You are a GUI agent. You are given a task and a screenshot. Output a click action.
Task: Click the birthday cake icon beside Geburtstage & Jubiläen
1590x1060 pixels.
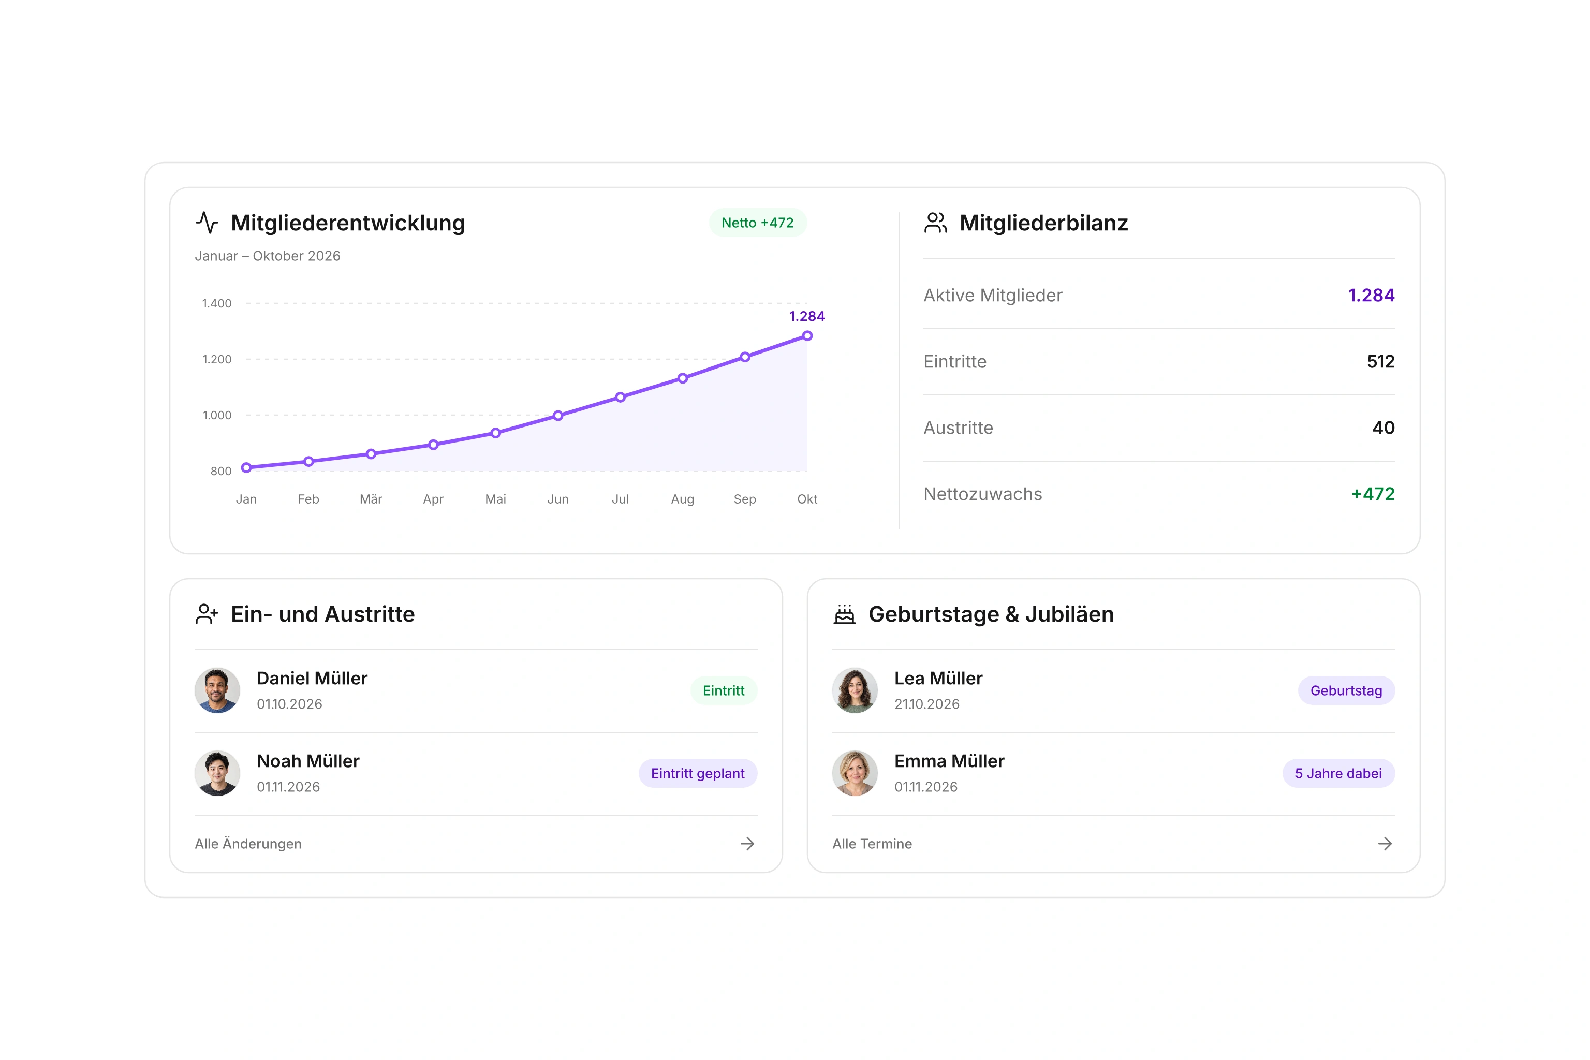click(844, 614)
